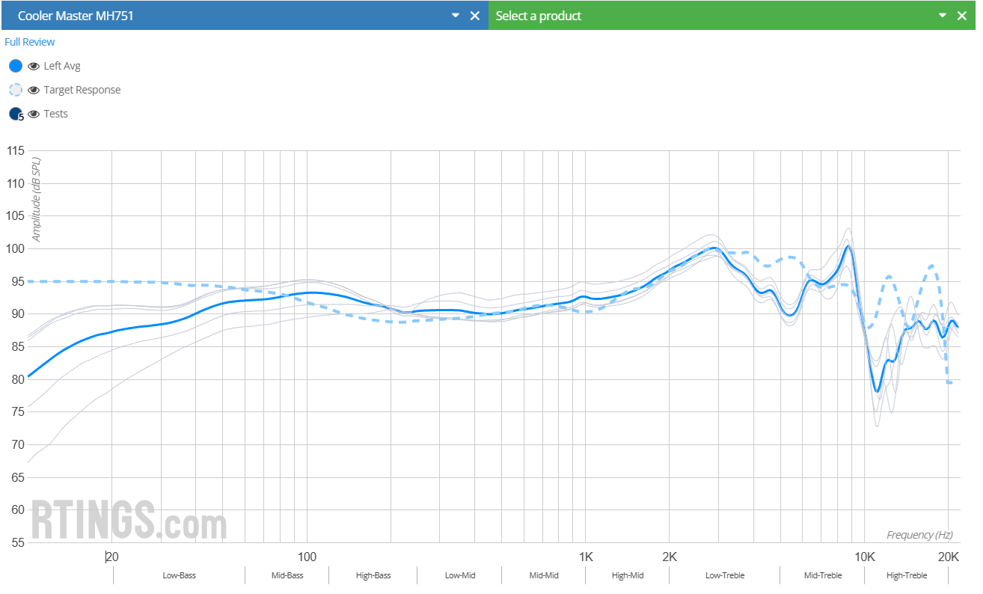Remove the Cooler Master MH751 product

[474, 16]
